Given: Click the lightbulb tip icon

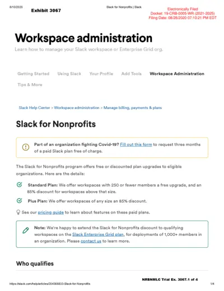Looking at the screenshot, I should click(18, 212).
